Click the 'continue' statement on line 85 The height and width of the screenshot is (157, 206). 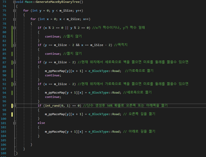52,54
